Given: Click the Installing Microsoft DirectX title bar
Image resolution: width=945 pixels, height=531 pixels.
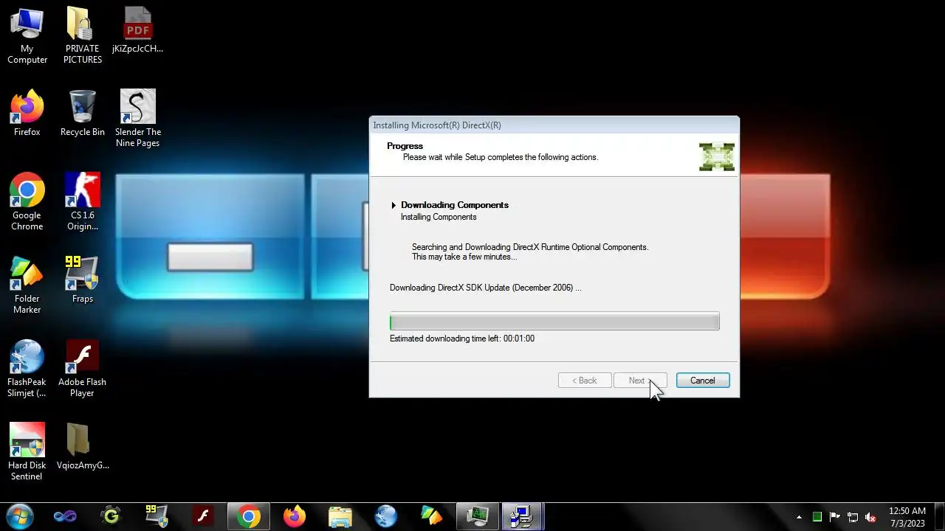Looking at the screenshot, I should coord(554,125).
